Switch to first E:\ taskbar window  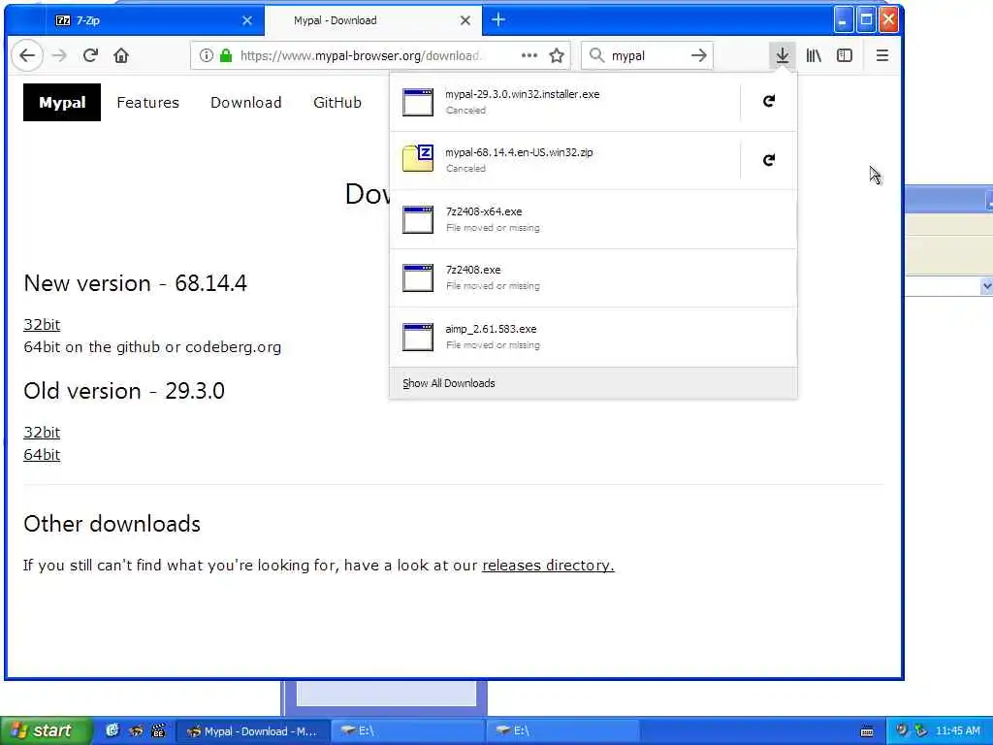pos(408,731)
